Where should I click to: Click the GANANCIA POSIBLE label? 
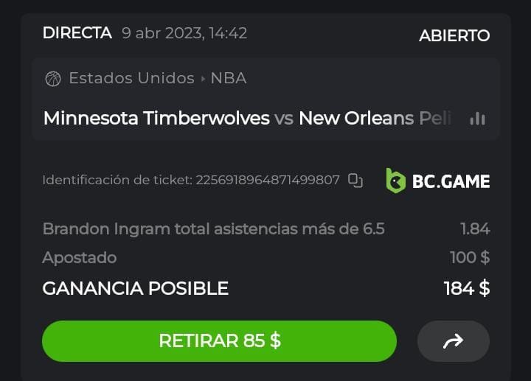tap(135, 288)
